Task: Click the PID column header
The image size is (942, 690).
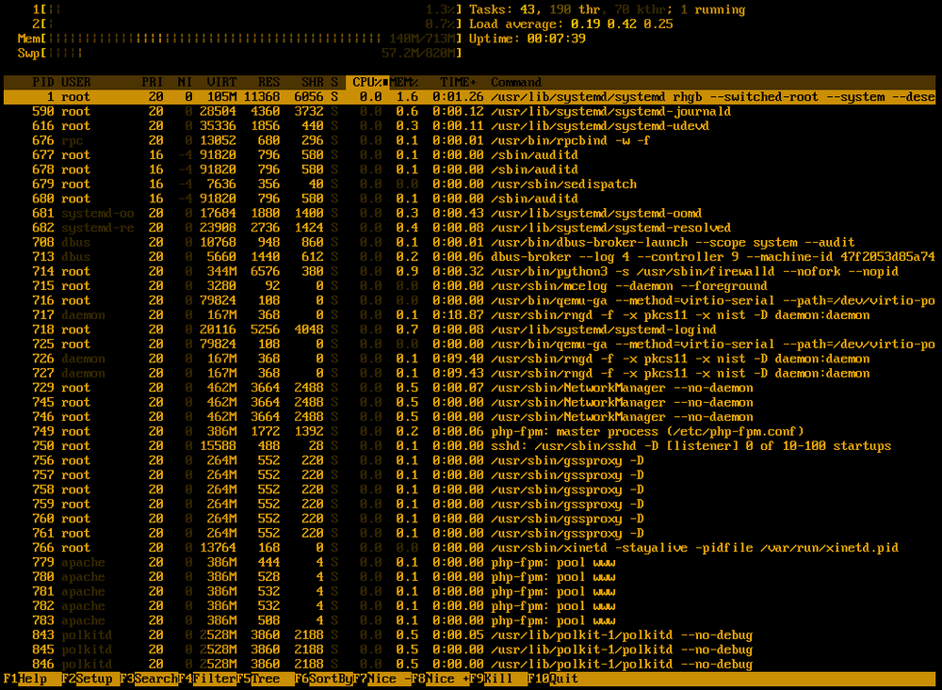Action: pos(42,82)
